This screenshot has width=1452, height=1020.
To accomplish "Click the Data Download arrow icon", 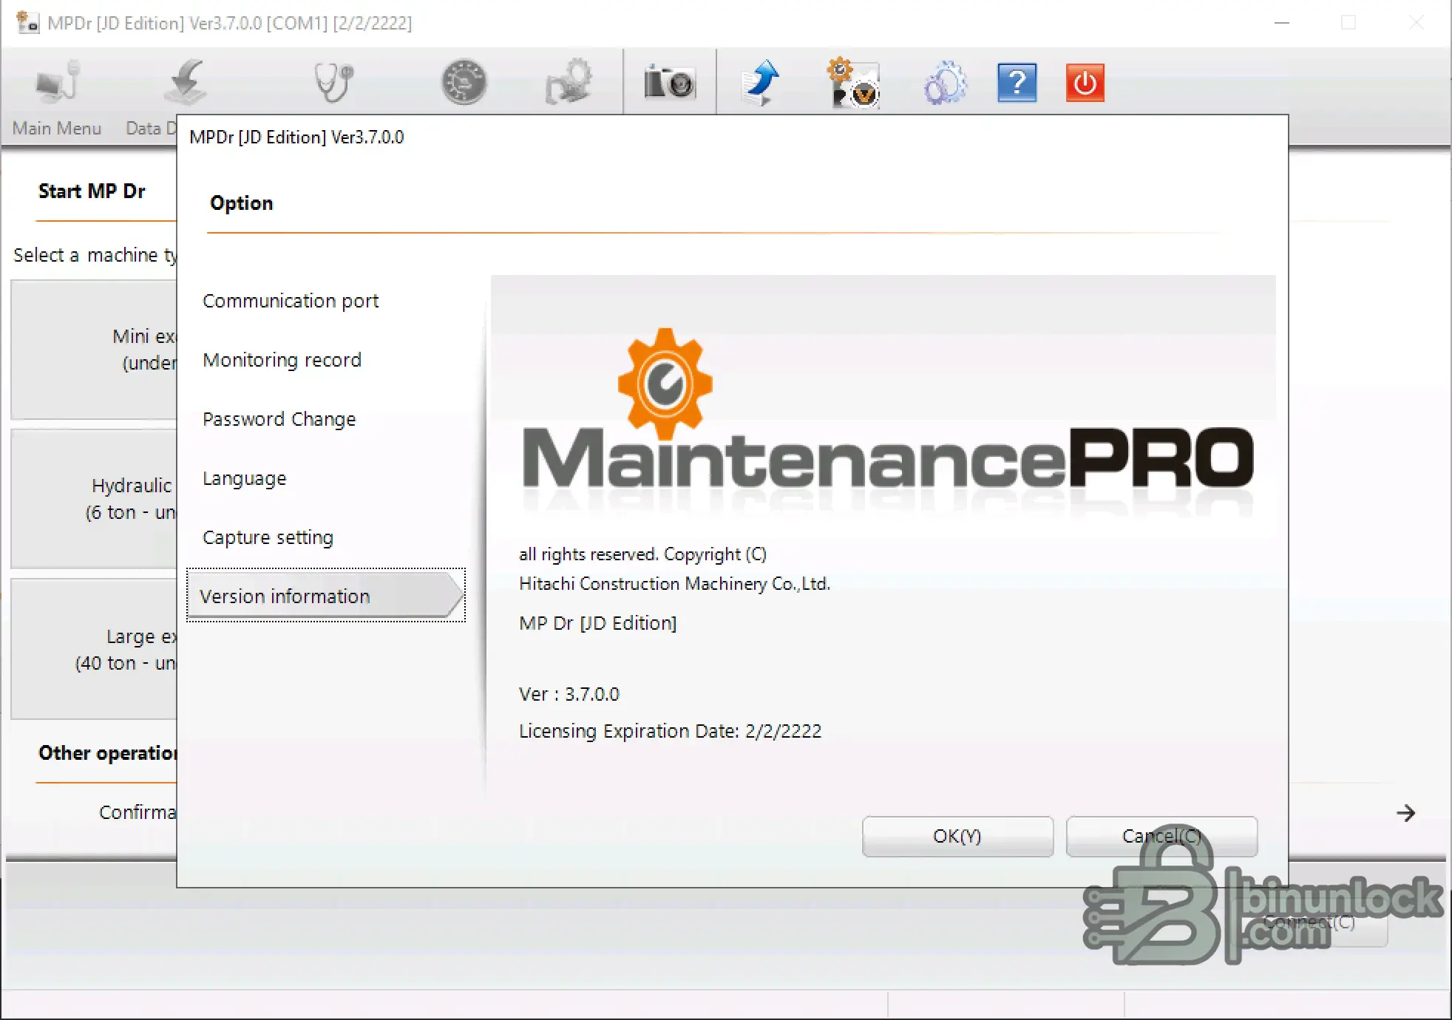I will [x=184, y=83].
